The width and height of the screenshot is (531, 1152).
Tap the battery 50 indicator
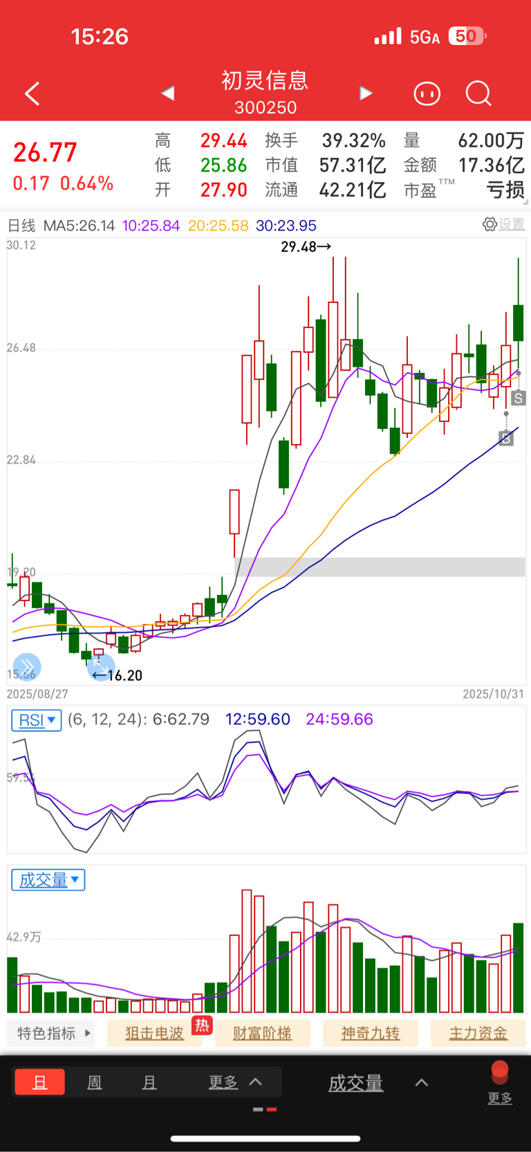(x=467, y=36)
